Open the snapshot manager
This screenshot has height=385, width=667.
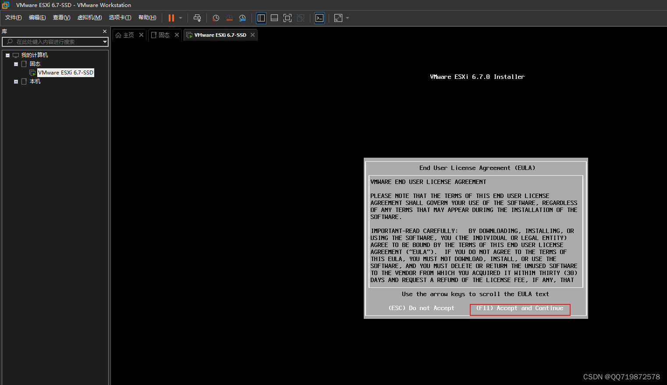[242, 18]
